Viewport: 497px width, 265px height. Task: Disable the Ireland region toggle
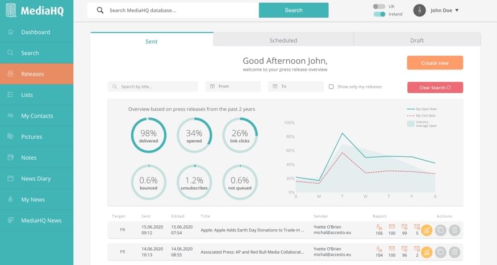[379, 14]
